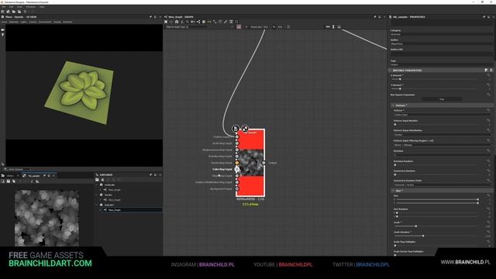The width and height of the screenshot is (496, 279).
Task: Click the node Output connector
Action: click(x=263, y=163)
